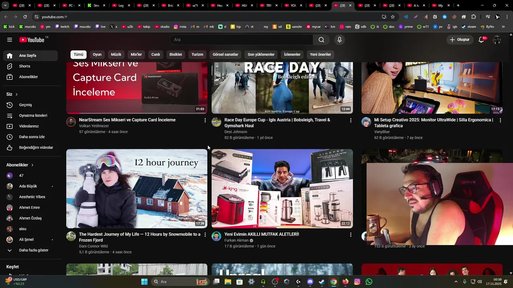This screenshot has height=288, width=513.
Task: Open options menu for Race Day video
Action: 351,120
